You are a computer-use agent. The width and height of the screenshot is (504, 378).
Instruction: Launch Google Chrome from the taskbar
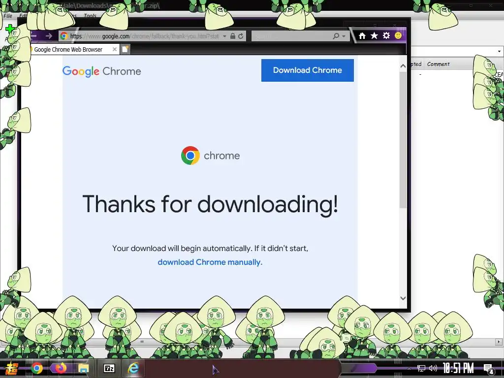tap(36, 368)
